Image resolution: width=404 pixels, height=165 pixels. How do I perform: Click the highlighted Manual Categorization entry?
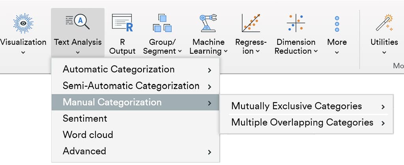coord(112,103)
